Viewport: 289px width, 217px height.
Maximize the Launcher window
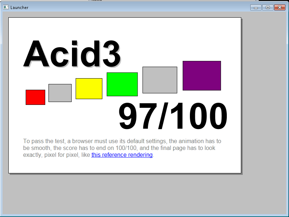tap(268, 7)
